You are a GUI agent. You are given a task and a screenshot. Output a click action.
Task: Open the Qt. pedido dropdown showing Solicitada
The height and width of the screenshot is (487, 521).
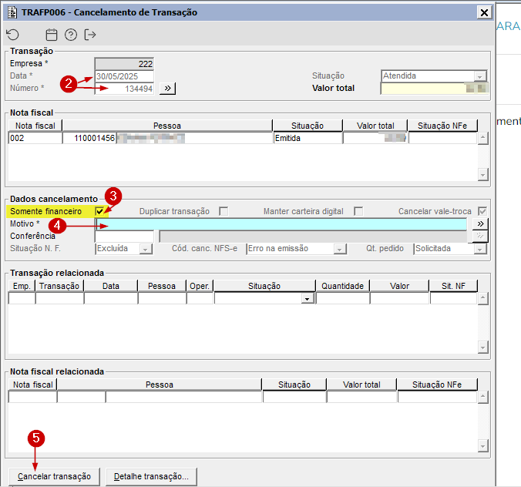480,249
